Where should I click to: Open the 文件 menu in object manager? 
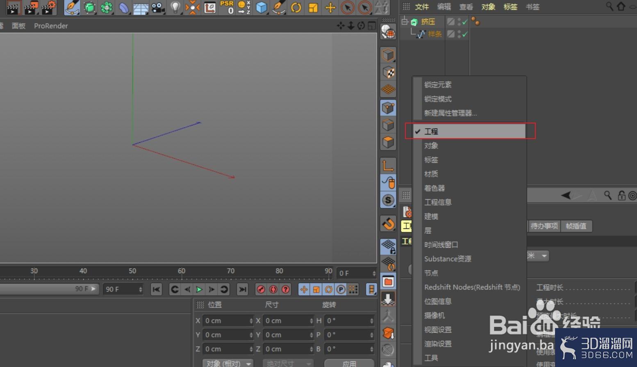coord(422,7)
